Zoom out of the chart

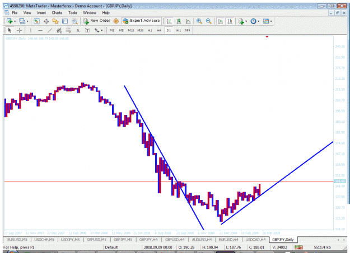[209, 21]
